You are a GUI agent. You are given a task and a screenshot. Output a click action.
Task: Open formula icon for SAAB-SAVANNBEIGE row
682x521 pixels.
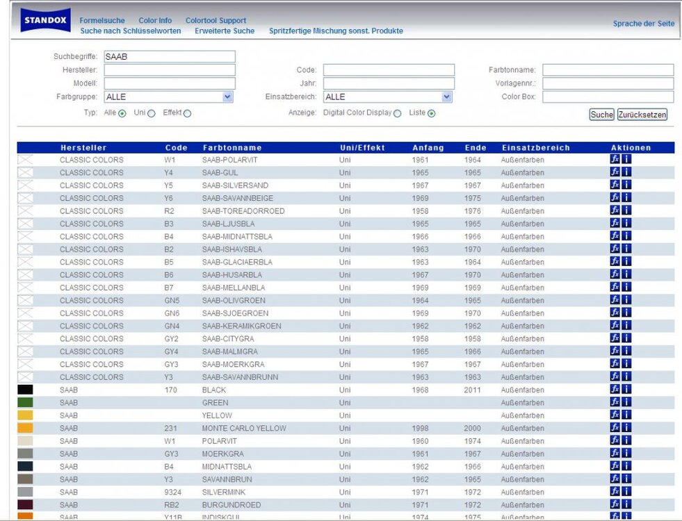click(x=615, y=197)
